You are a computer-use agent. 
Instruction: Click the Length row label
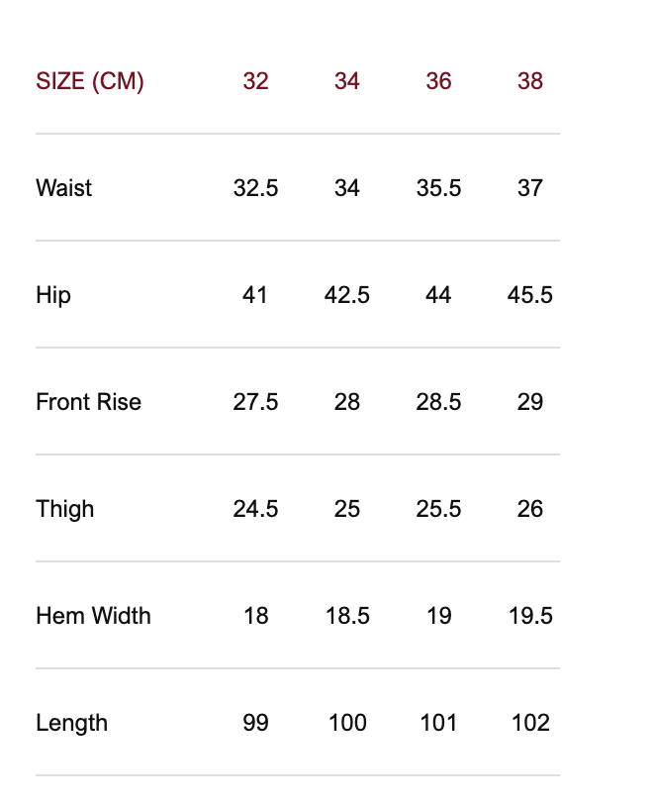pos(71,723)
